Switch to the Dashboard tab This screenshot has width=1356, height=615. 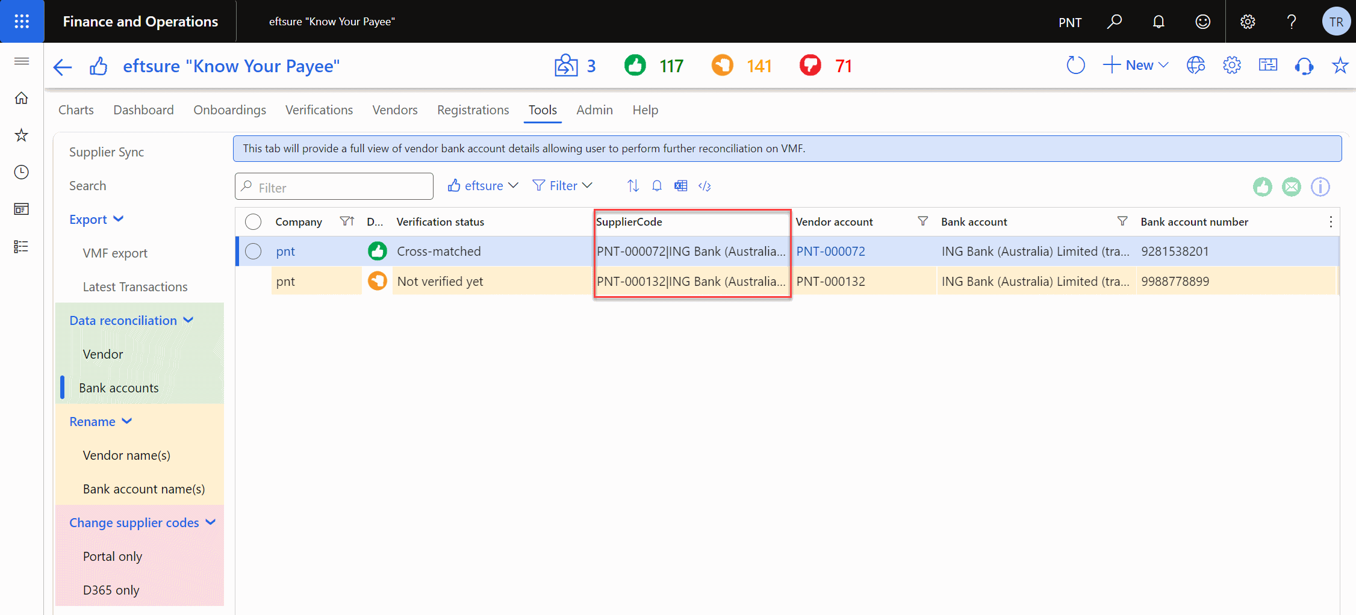[x=143, y=110]
